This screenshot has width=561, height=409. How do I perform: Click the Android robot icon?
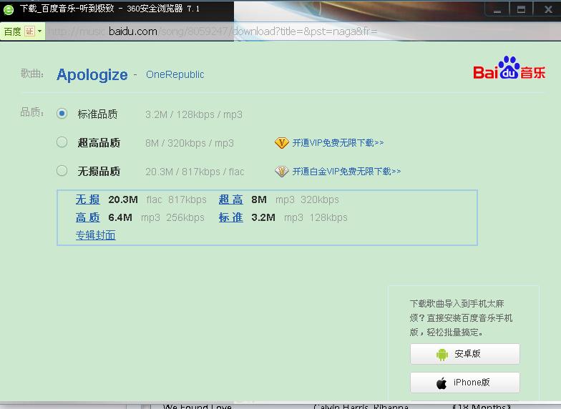tap(442, 354)
